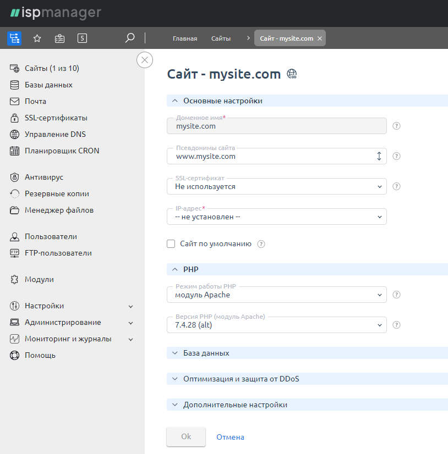Open the toolbar icon showing number 5
448x454 pixels.
82,38
